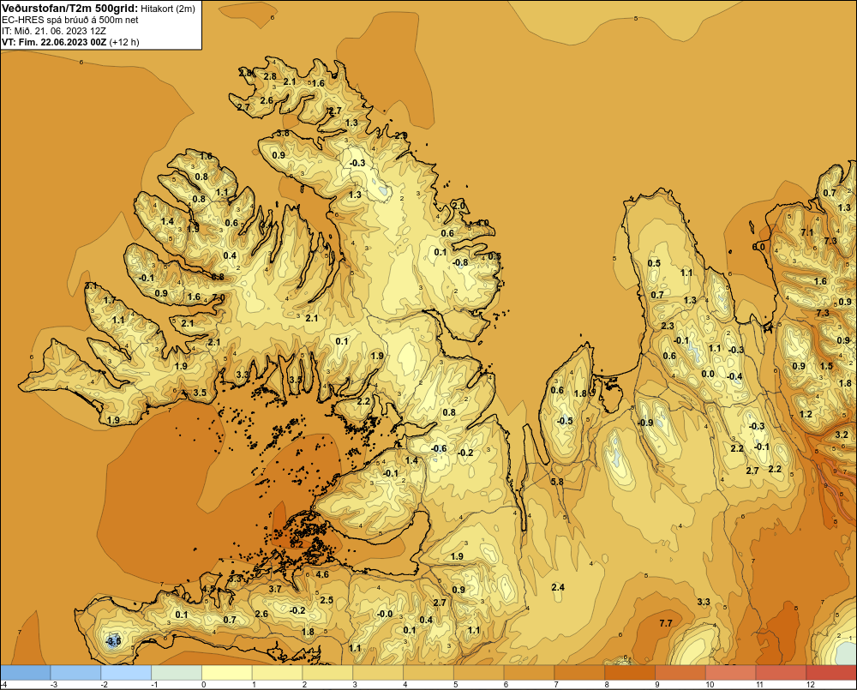Viewport: 857px width, 690px height.
Task: Click the 3.2 temperature label
Action: click(x=842, y=435)
